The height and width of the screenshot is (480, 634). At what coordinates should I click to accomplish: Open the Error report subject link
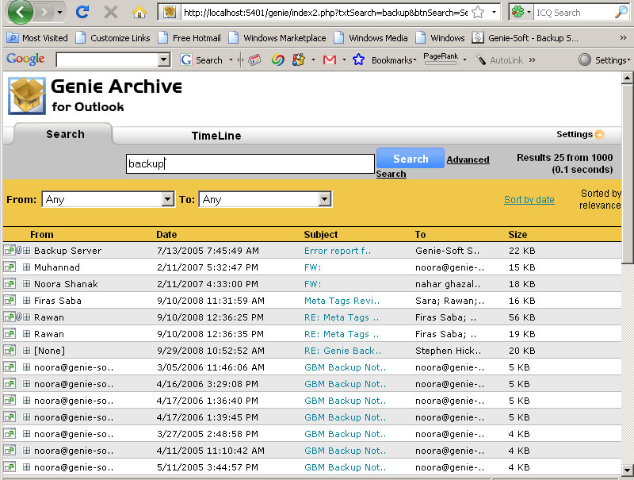coord(338,251)
